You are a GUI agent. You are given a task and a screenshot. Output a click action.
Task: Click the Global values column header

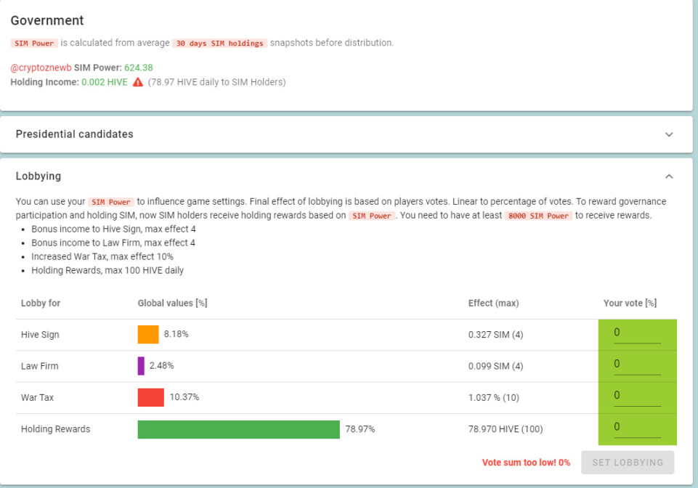point(172,304)
